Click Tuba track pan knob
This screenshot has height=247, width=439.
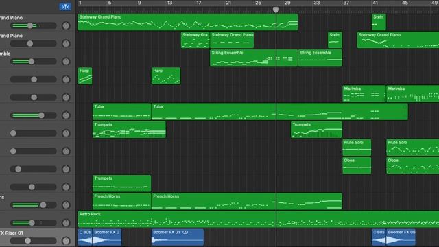click(x=66, y=115)
